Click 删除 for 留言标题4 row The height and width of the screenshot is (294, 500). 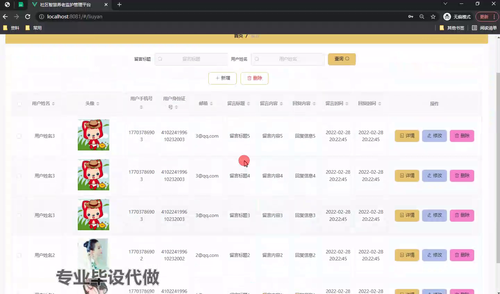point(462,176)
